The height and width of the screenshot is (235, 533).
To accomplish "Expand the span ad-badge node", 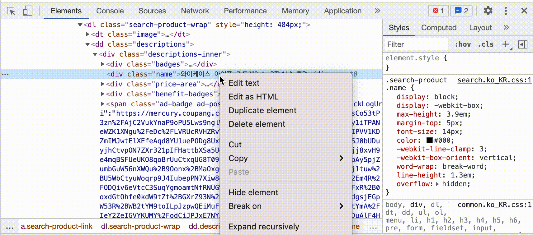I will pyautogui.click(x=103, y=104).
